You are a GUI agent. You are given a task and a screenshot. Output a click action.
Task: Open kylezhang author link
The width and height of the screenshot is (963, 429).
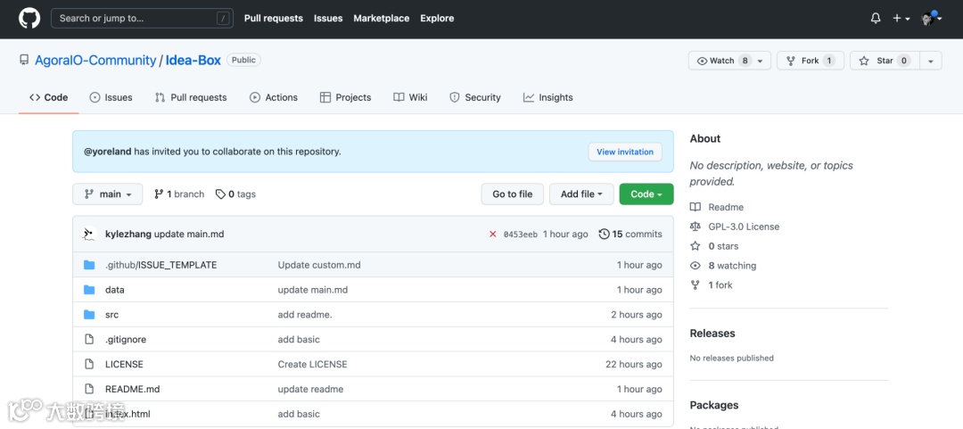pos(128,235)
